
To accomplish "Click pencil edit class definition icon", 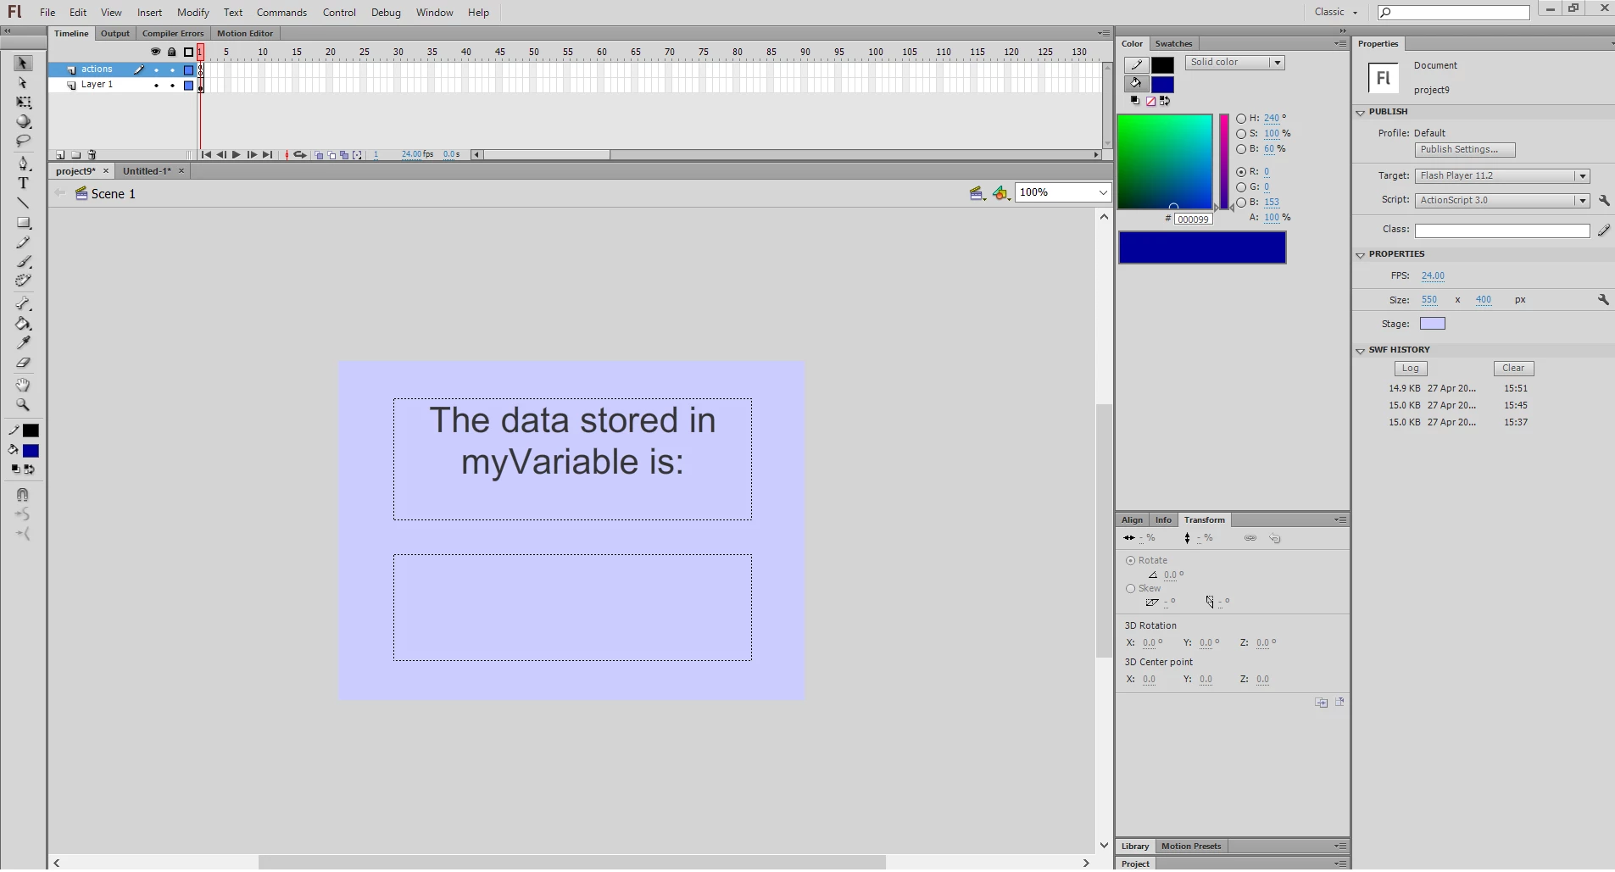I will (x=1604, y=230).
